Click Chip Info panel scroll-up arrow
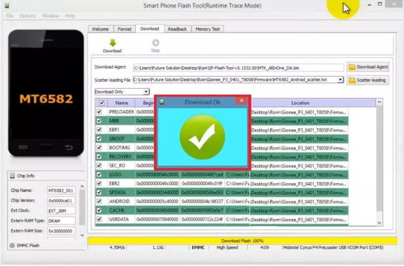Viewport: 404px width, 266px height. [82, 186]
